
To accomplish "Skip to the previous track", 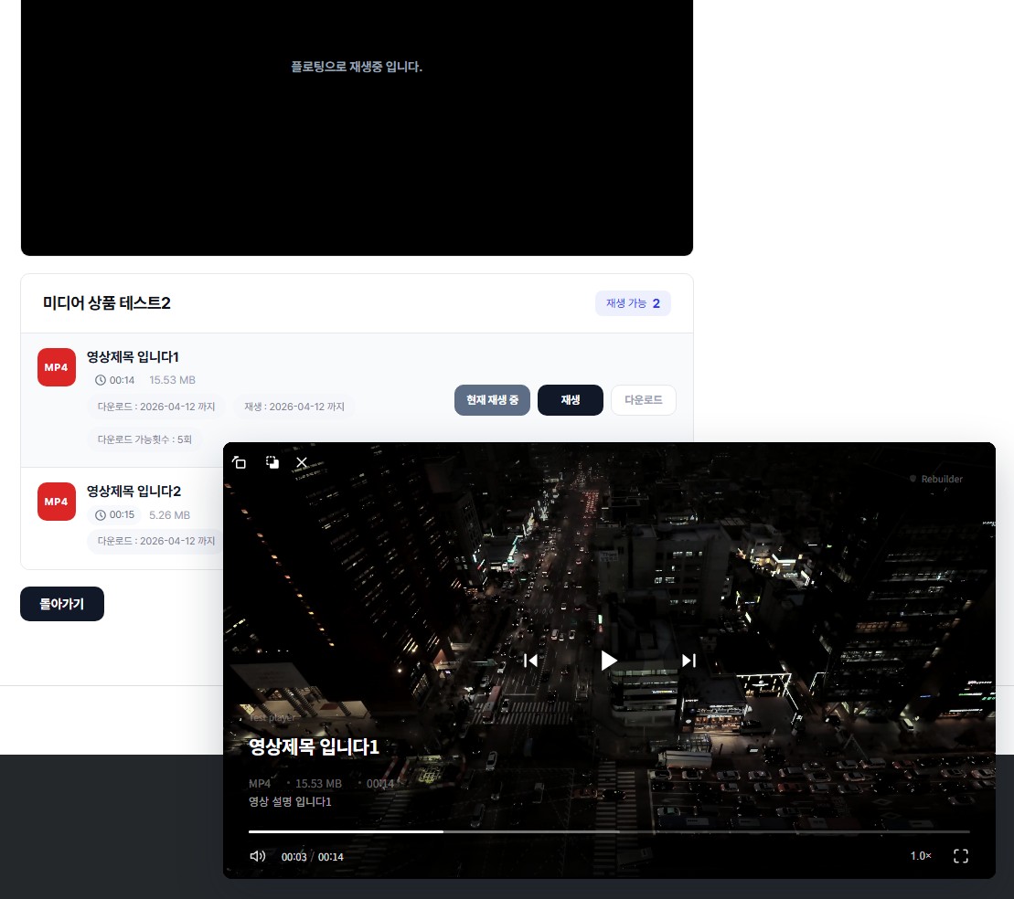I will [x=530, y=661].
